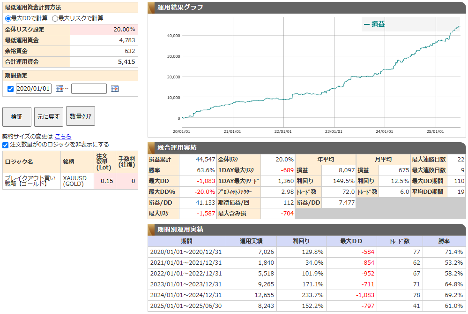Click the 手数料 fee field showing 0

click(x=127, y=181)
